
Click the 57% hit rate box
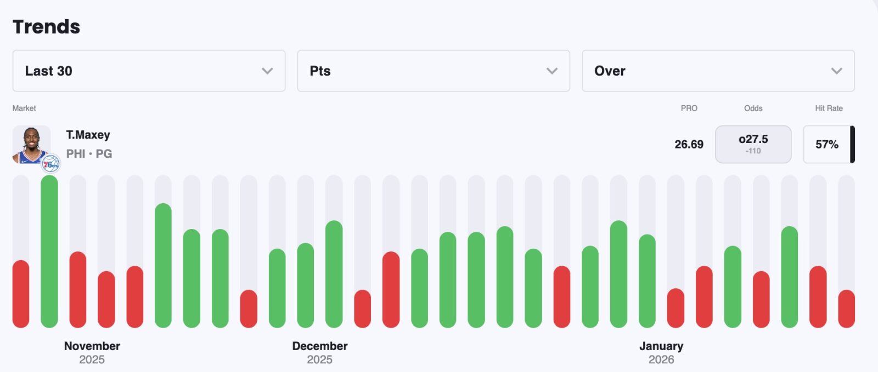[826, 144]
